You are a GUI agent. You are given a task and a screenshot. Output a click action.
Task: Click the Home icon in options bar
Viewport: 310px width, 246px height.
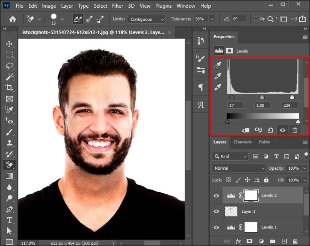click(13, 19)
